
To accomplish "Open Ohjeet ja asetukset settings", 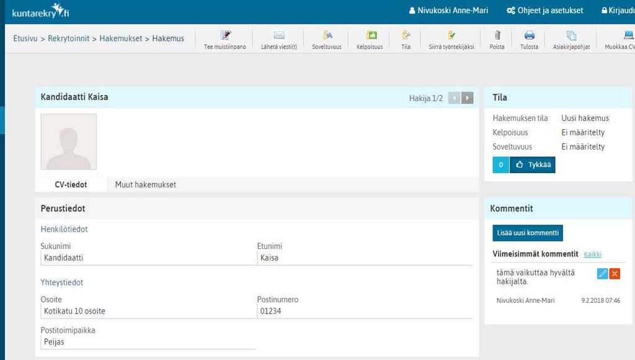I will pyautogui.click(x=544, y=11).
